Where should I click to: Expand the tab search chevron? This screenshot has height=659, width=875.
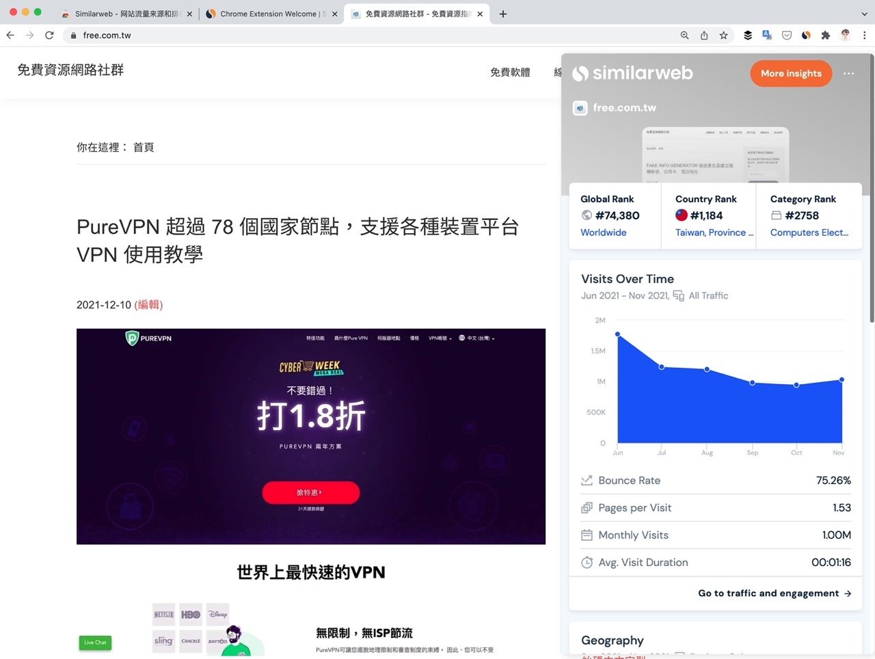coord(864,14)
